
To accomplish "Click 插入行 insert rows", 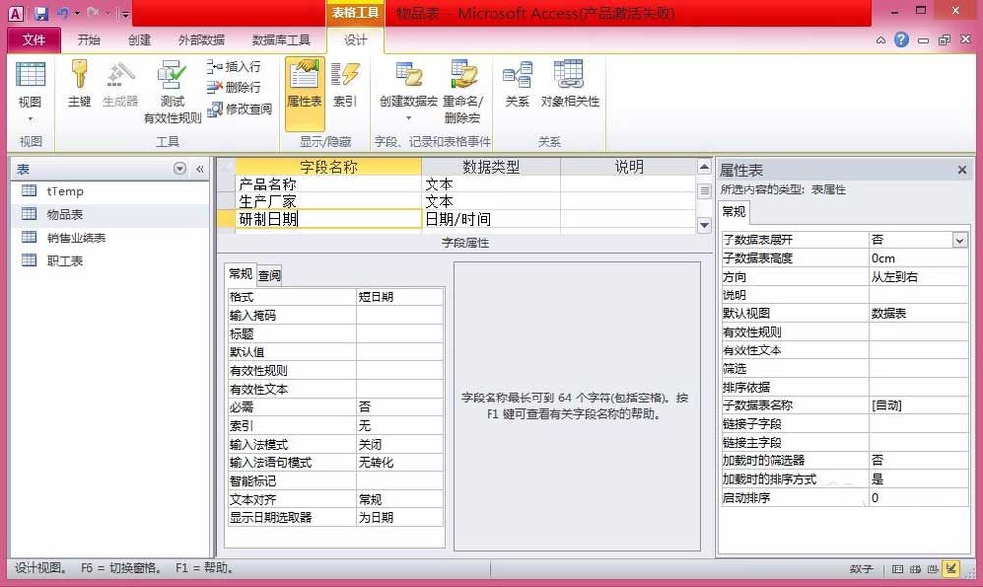I will click(234, 67).
